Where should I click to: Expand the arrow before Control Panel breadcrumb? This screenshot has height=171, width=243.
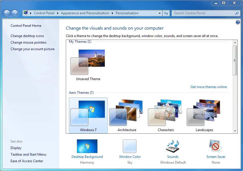(x=31, y=13)
